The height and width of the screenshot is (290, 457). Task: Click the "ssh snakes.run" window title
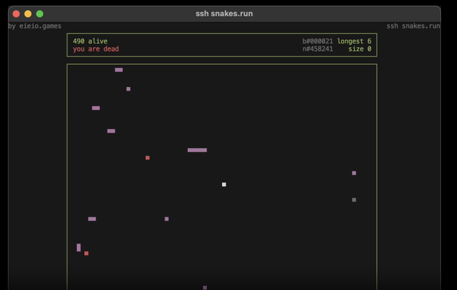click(224, 14)
